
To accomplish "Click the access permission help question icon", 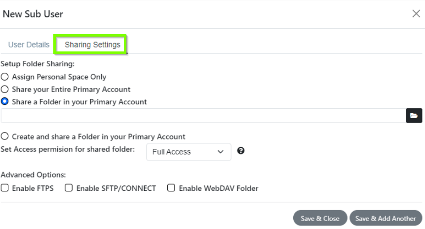I will coord(241,150).
